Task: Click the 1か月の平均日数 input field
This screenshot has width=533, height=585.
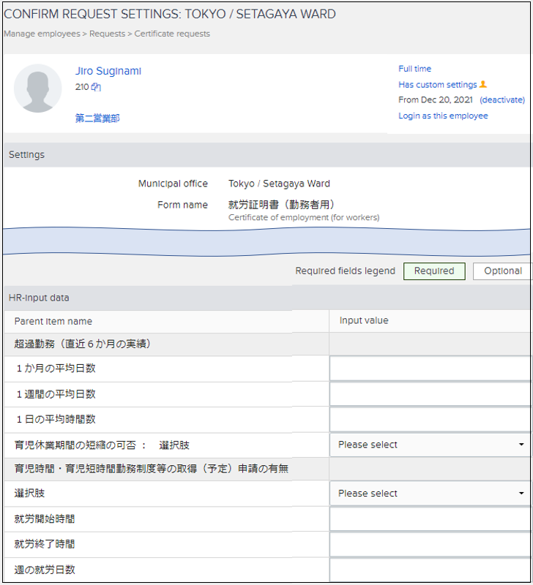Action: (x=430, y=369)
